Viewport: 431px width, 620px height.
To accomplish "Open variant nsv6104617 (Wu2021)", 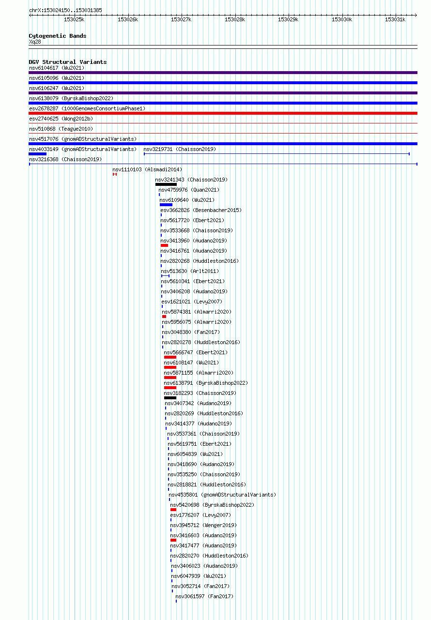I will (x=57, y=68).
